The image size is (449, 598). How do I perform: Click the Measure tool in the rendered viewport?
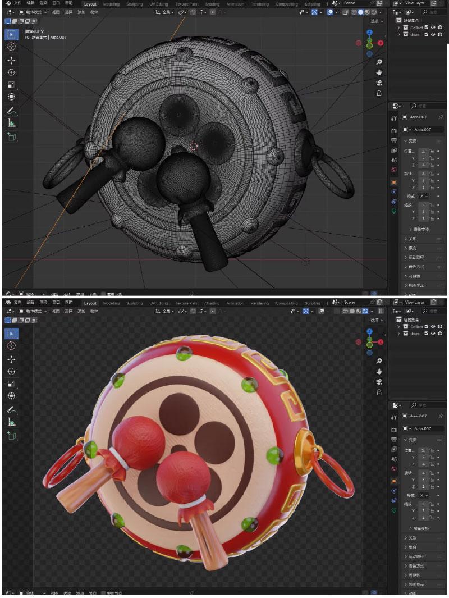tap(11, 422)
